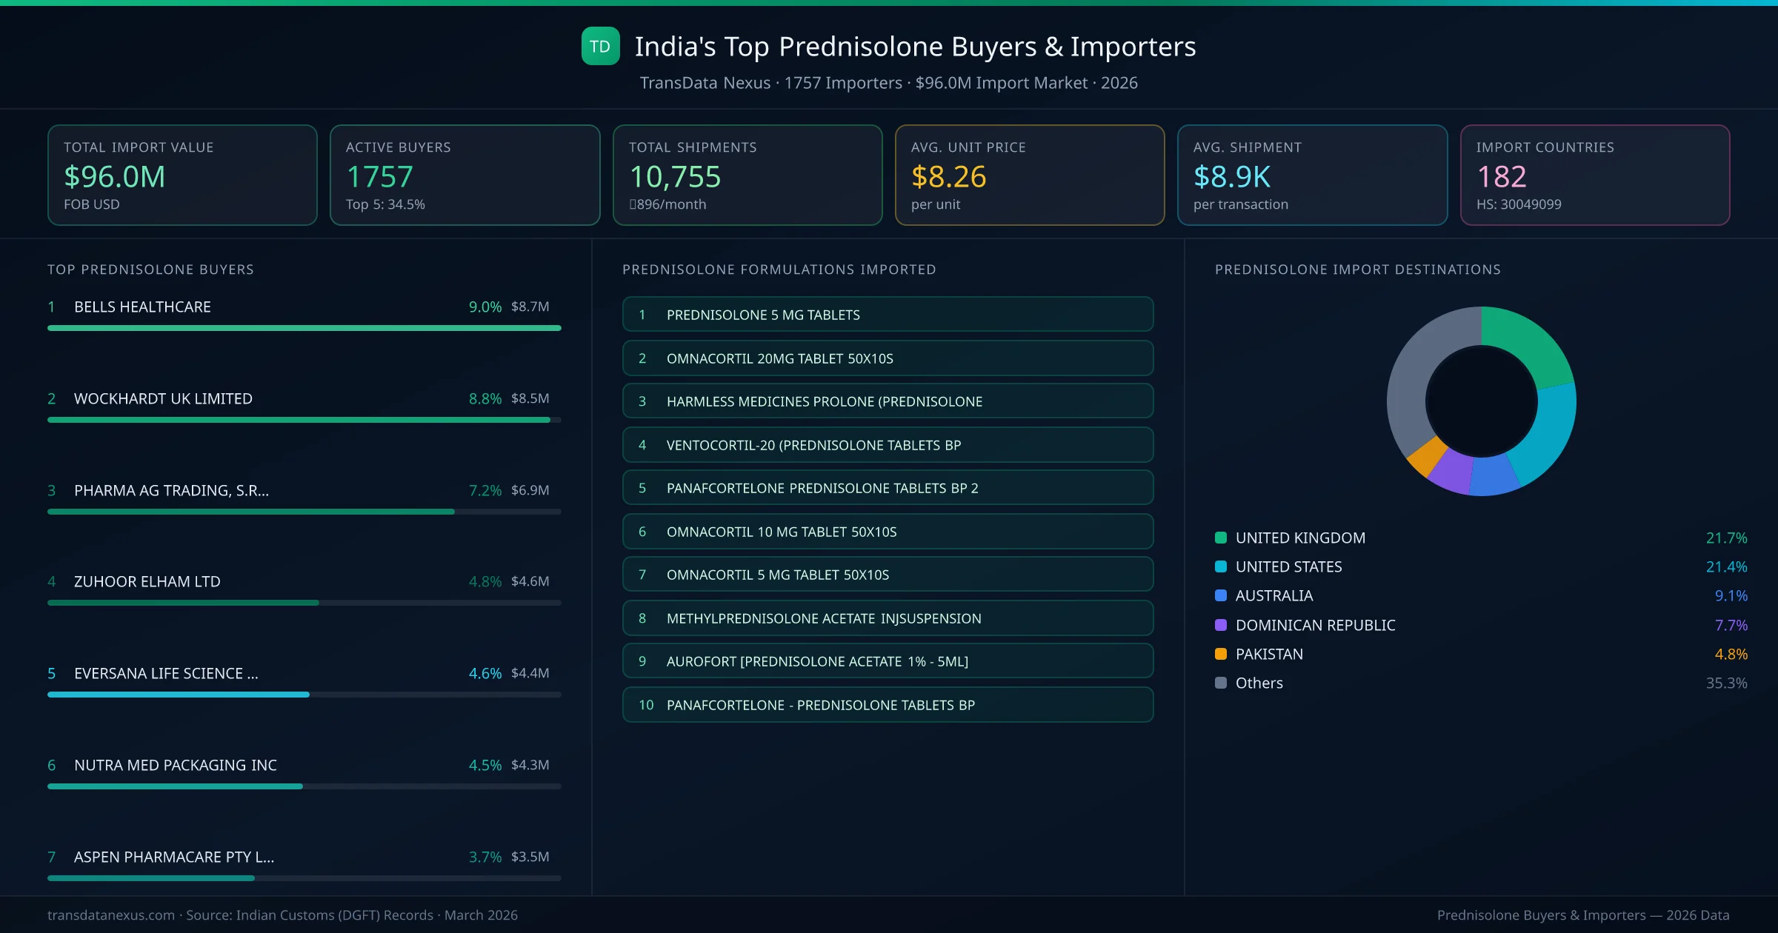Click the Avg. Shipment stat card

[x=1313, y=175]
